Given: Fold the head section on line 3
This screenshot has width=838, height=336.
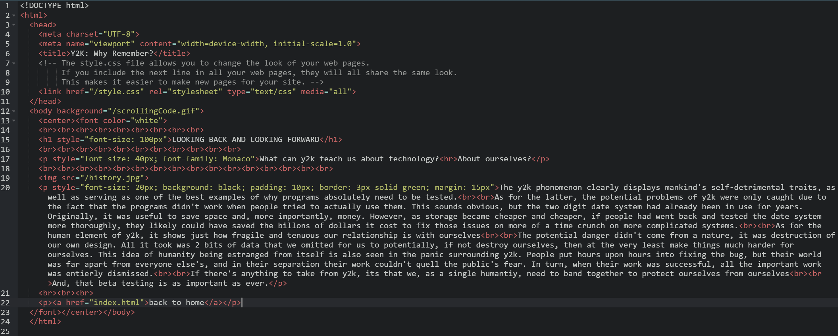Looking at the screenshot, I should point(14,25).
